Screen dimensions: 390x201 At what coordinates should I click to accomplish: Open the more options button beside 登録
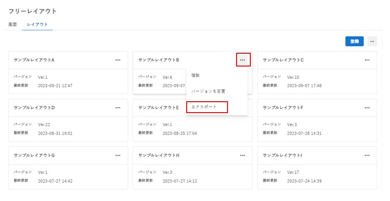[372, 41]
